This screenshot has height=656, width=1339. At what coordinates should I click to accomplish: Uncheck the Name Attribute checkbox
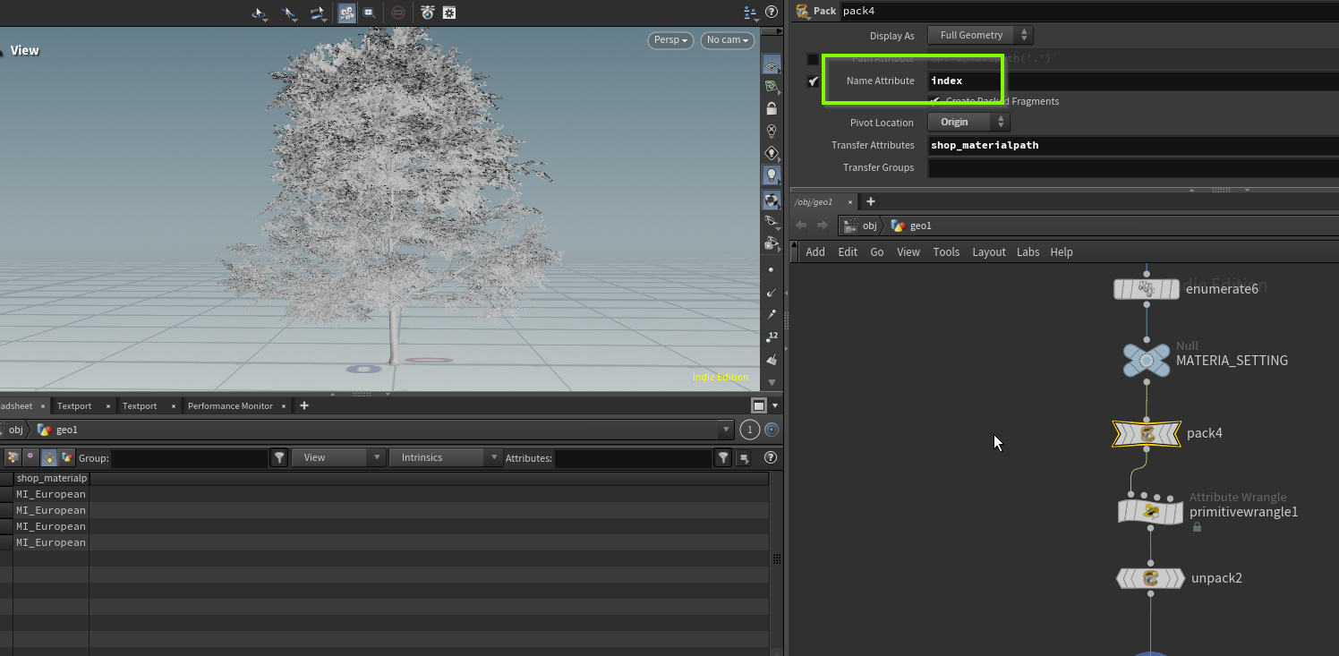(813, 81)
